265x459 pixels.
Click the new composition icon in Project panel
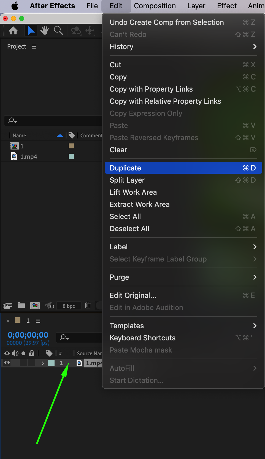(35, 305)
